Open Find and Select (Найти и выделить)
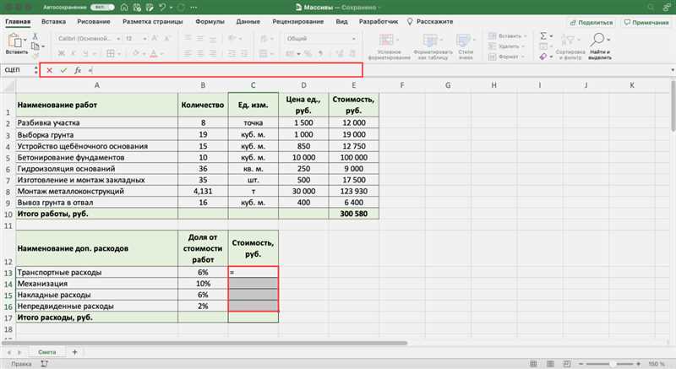This screenshot has width=676, height=369. 599,46
